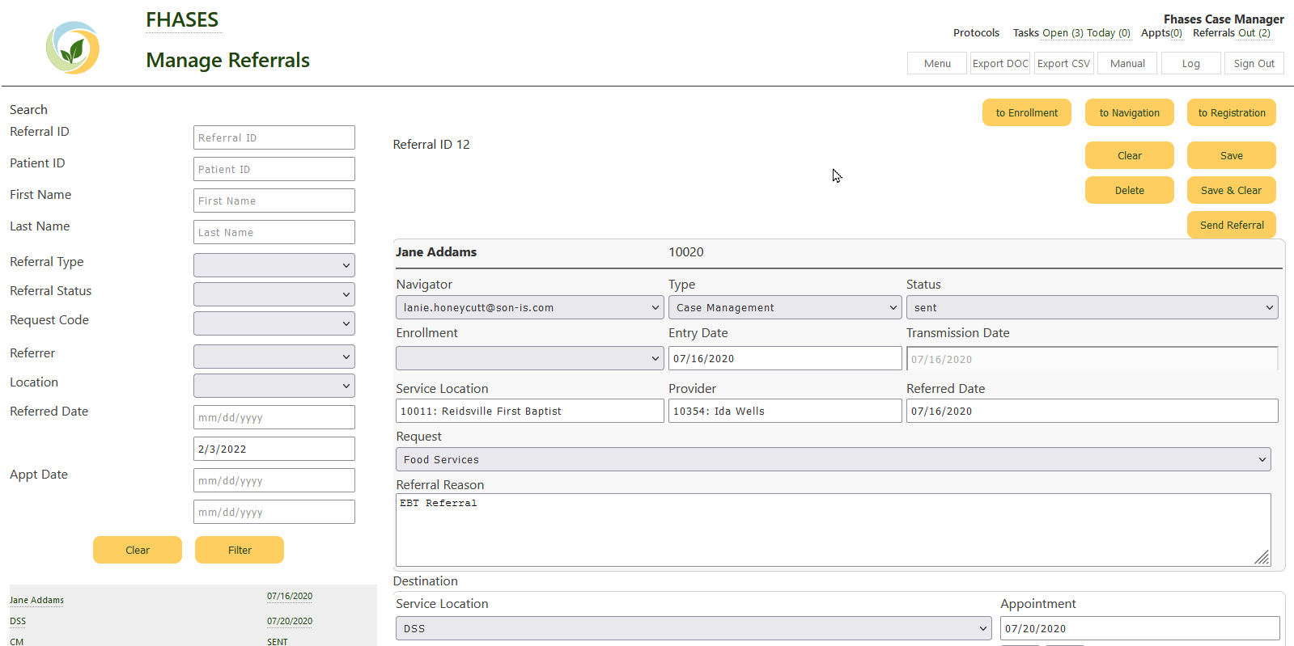Click the Provider field Ida Wells
Screen dimensions: 1294x646
tap(785, 411)
